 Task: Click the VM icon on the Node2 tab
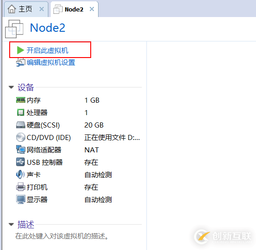point(58,9)
